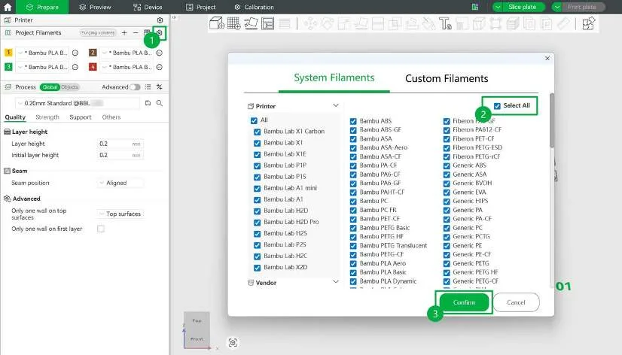Click the fit camera view icon at the bottom

[233, 343]
